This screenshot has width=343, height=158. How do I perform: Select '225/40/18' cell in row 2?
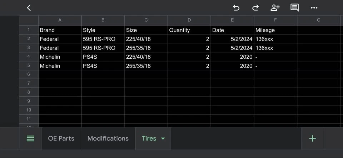[x=146, y=39]
